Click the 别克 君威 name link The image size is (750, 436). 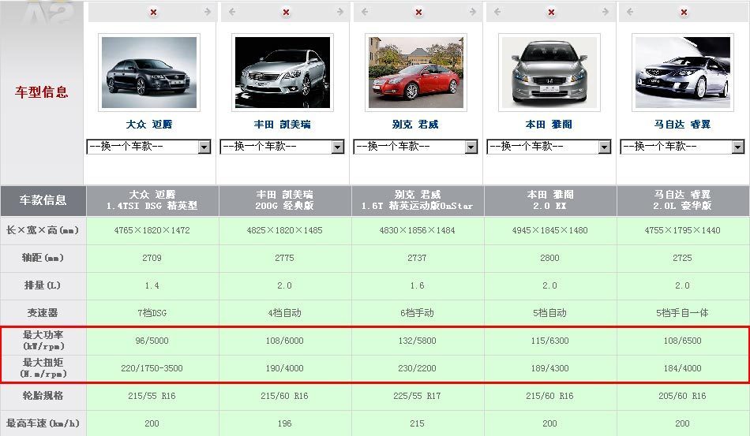(x=415, y=125)
